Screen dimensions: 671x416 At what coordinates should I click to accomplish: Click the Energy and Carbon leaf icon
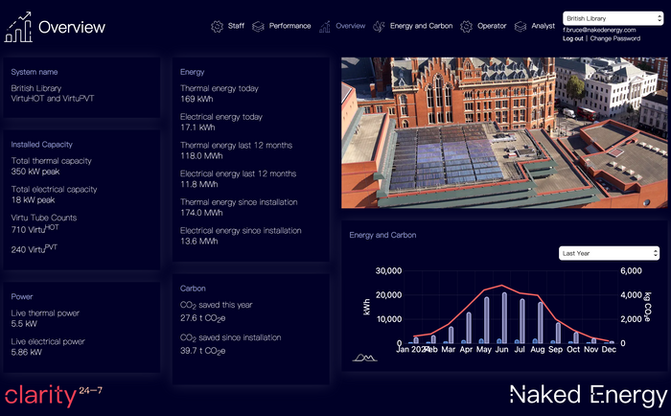[x=379, y=27]
